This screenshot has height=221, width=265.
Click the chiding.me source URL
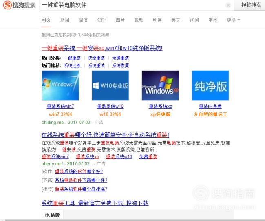53,123
